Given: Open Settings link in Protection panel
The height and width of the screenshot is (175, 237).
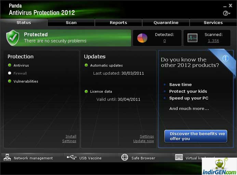Looking at the screenshot, I should (x=69, y=141).
